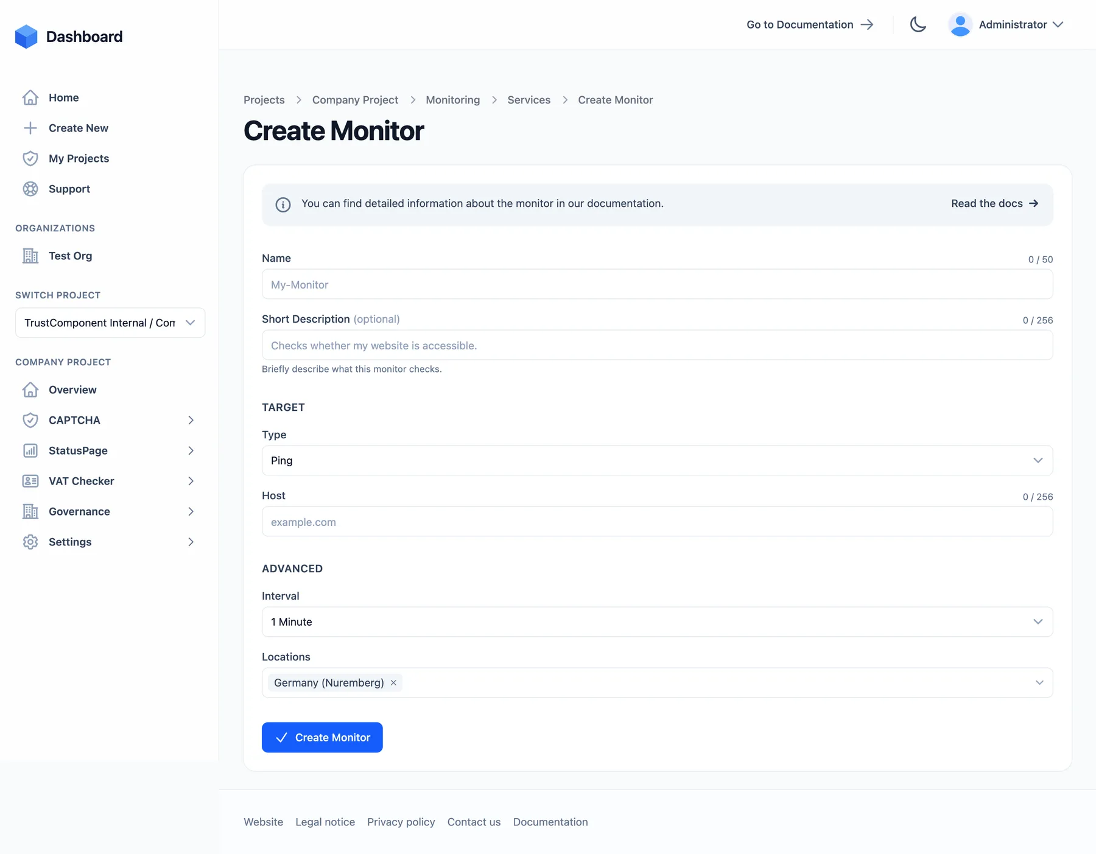This screenshot has width=1096, height=854.
Task: Open the Contact us footer link
Action: click(474, 822)
